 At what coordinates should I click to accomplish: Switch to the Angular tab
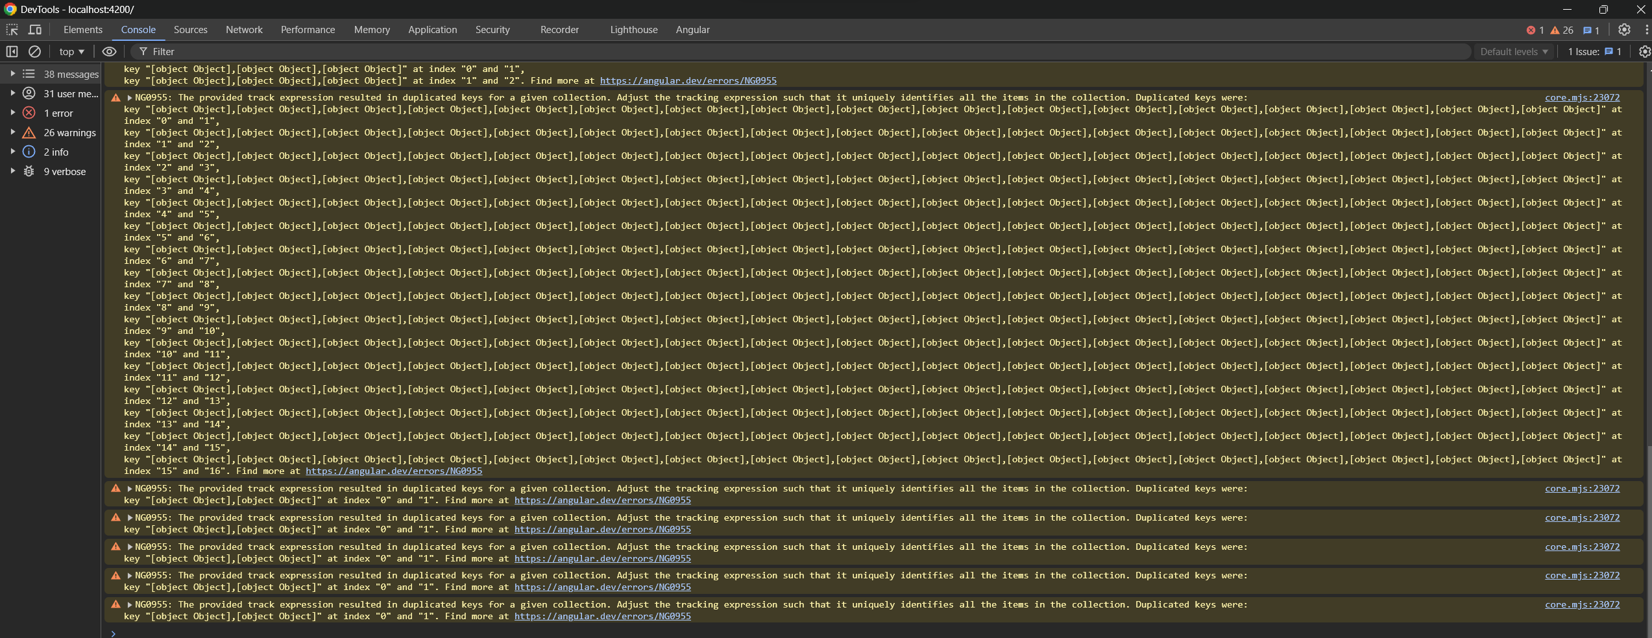point(692,30)
